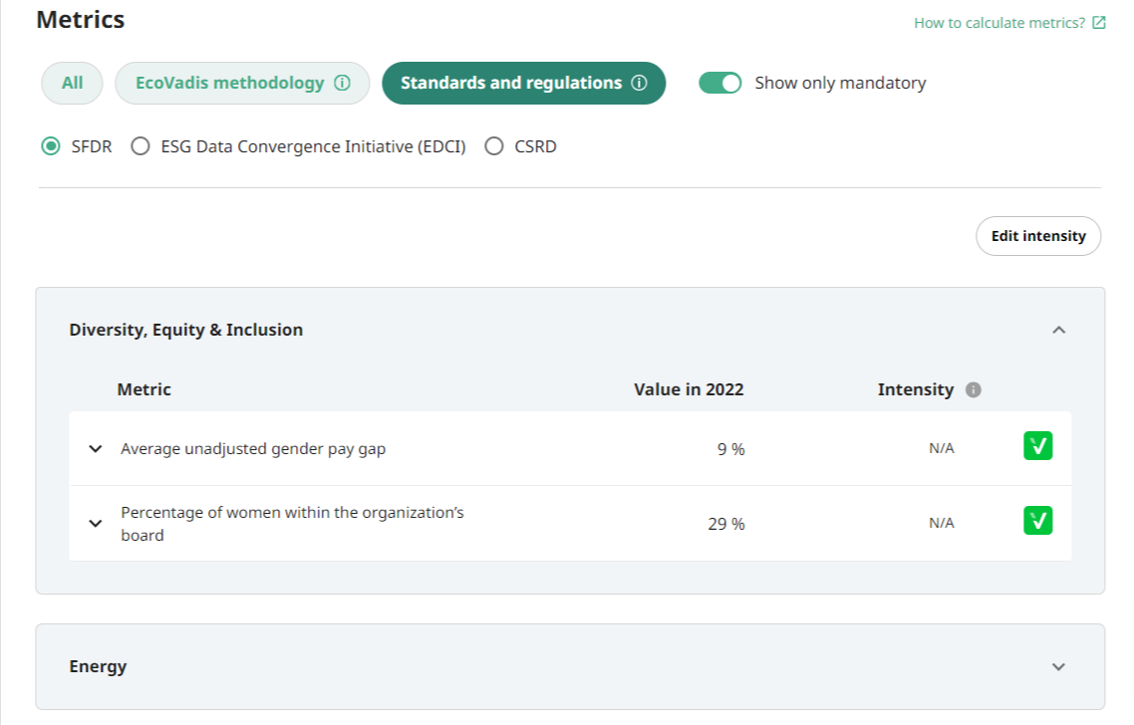Image resolution: width=1134 pixels, height=725 pixels.
Task: Select the ESG Data Convergence Initiative (EDCI) radio button
Action: [141, 146]
